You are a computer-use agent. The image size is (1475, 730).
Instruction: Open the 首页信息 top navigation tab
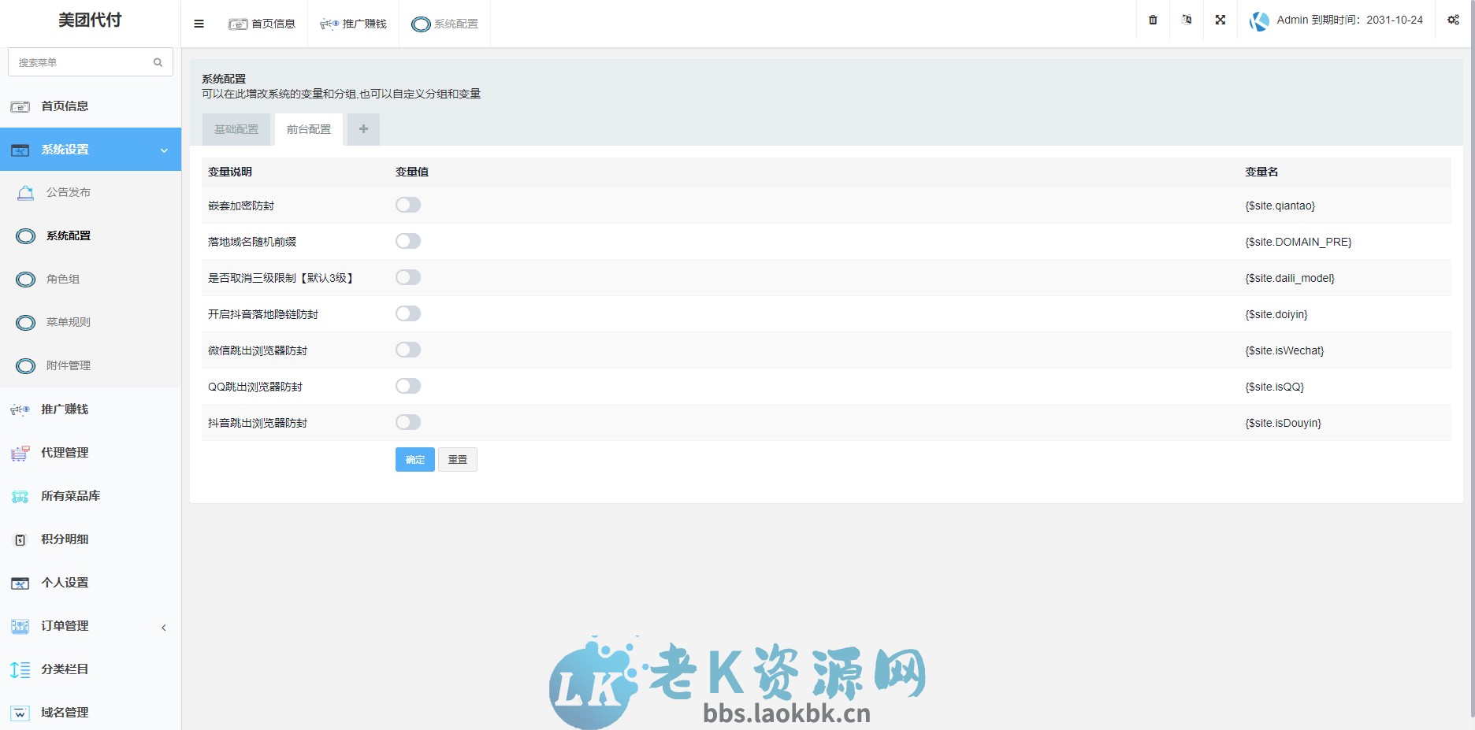(x=262, y=24)
